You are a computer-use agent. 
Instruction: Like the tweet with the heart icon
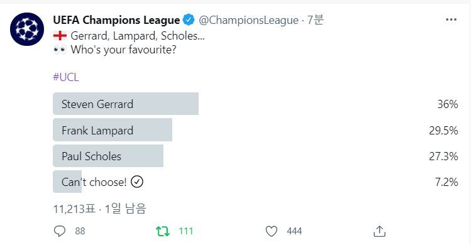pos(272,231)
